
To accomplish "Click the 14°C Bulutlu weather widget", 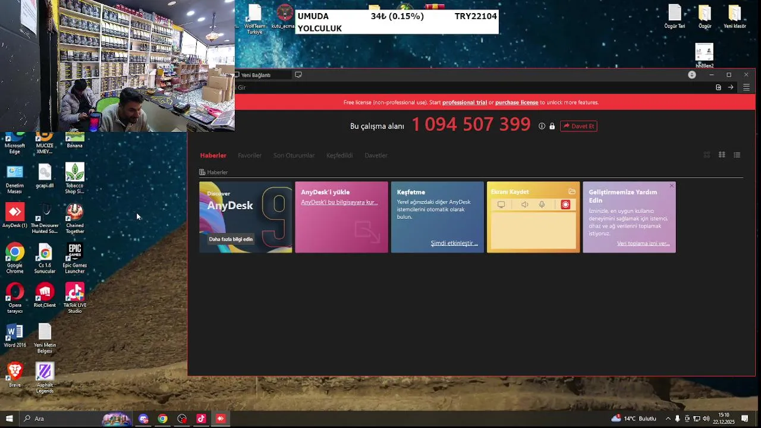I will coord(634,418).
